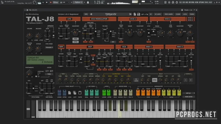Open the ARP J8 dropdown
This screenshot has width=221, height=124.
[x=189, y=93]
